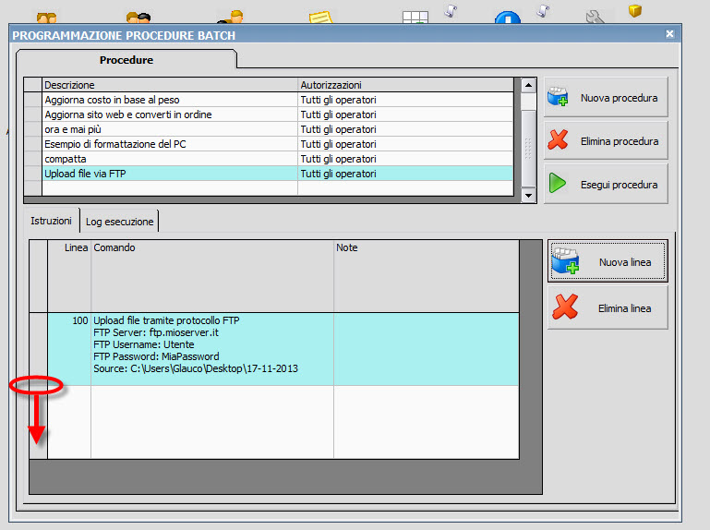Click the row selector of line 100
710x530 pixels.
[x=39, y=349]
